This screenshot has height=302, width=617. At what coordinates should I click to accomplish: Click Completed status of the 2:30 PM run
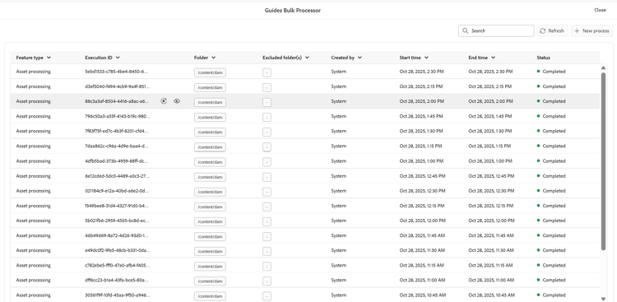tap(551, 72)
